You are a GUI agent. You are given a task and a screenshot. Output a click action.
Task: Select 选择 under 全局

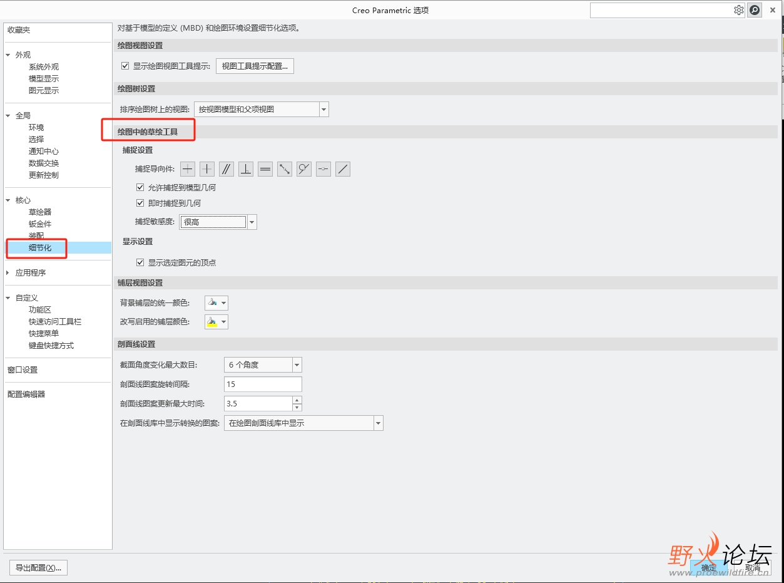[x=36, y=140]
